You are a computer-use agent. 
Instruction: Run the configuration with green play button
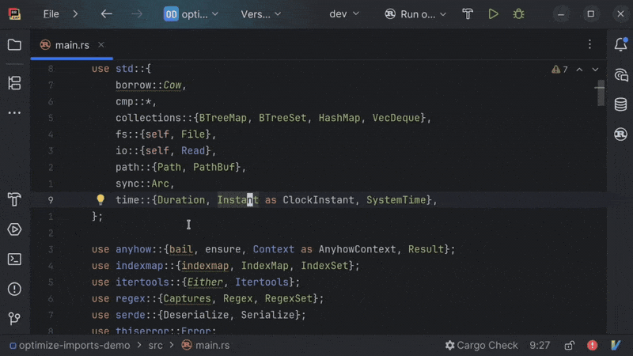(493, 14)
